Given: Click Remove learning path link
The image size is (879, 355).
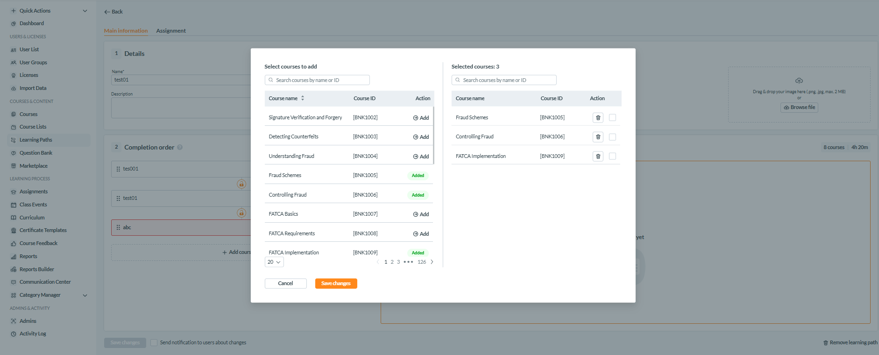Looking at the screenshot, I should (850, 342).
